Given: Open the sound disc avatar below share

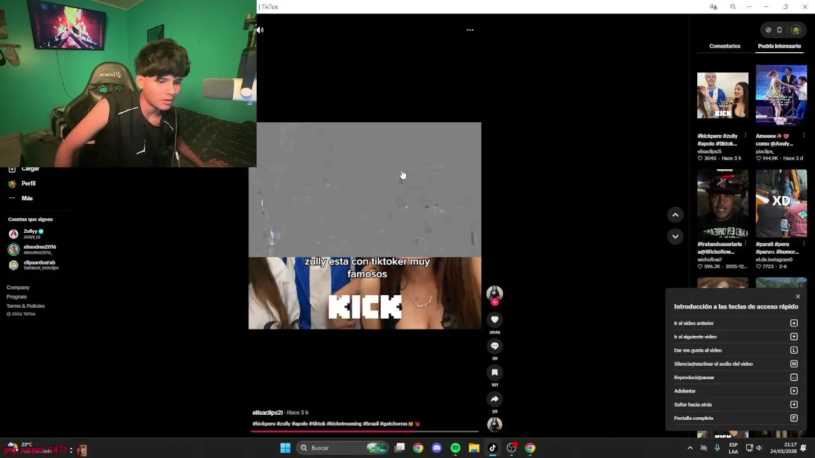Looking at the screenshot, I should coord(495,424).
